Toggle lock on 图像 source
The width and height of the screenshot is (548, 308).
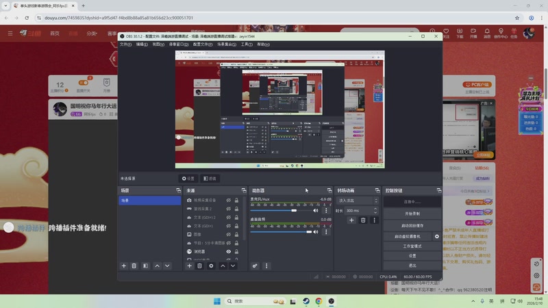236,234
